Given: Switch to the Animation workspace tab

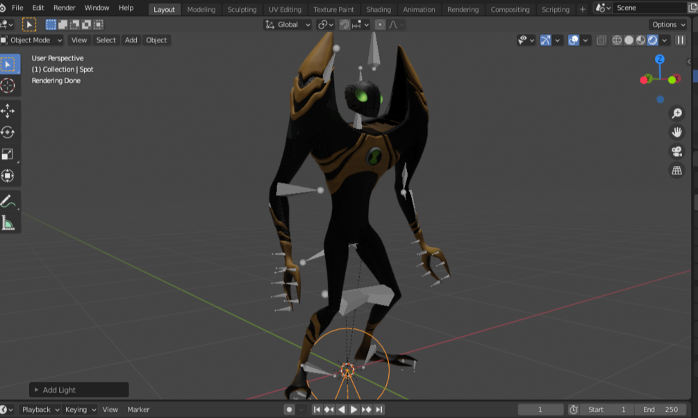Looking at the screenshot, I should (419, 9).
